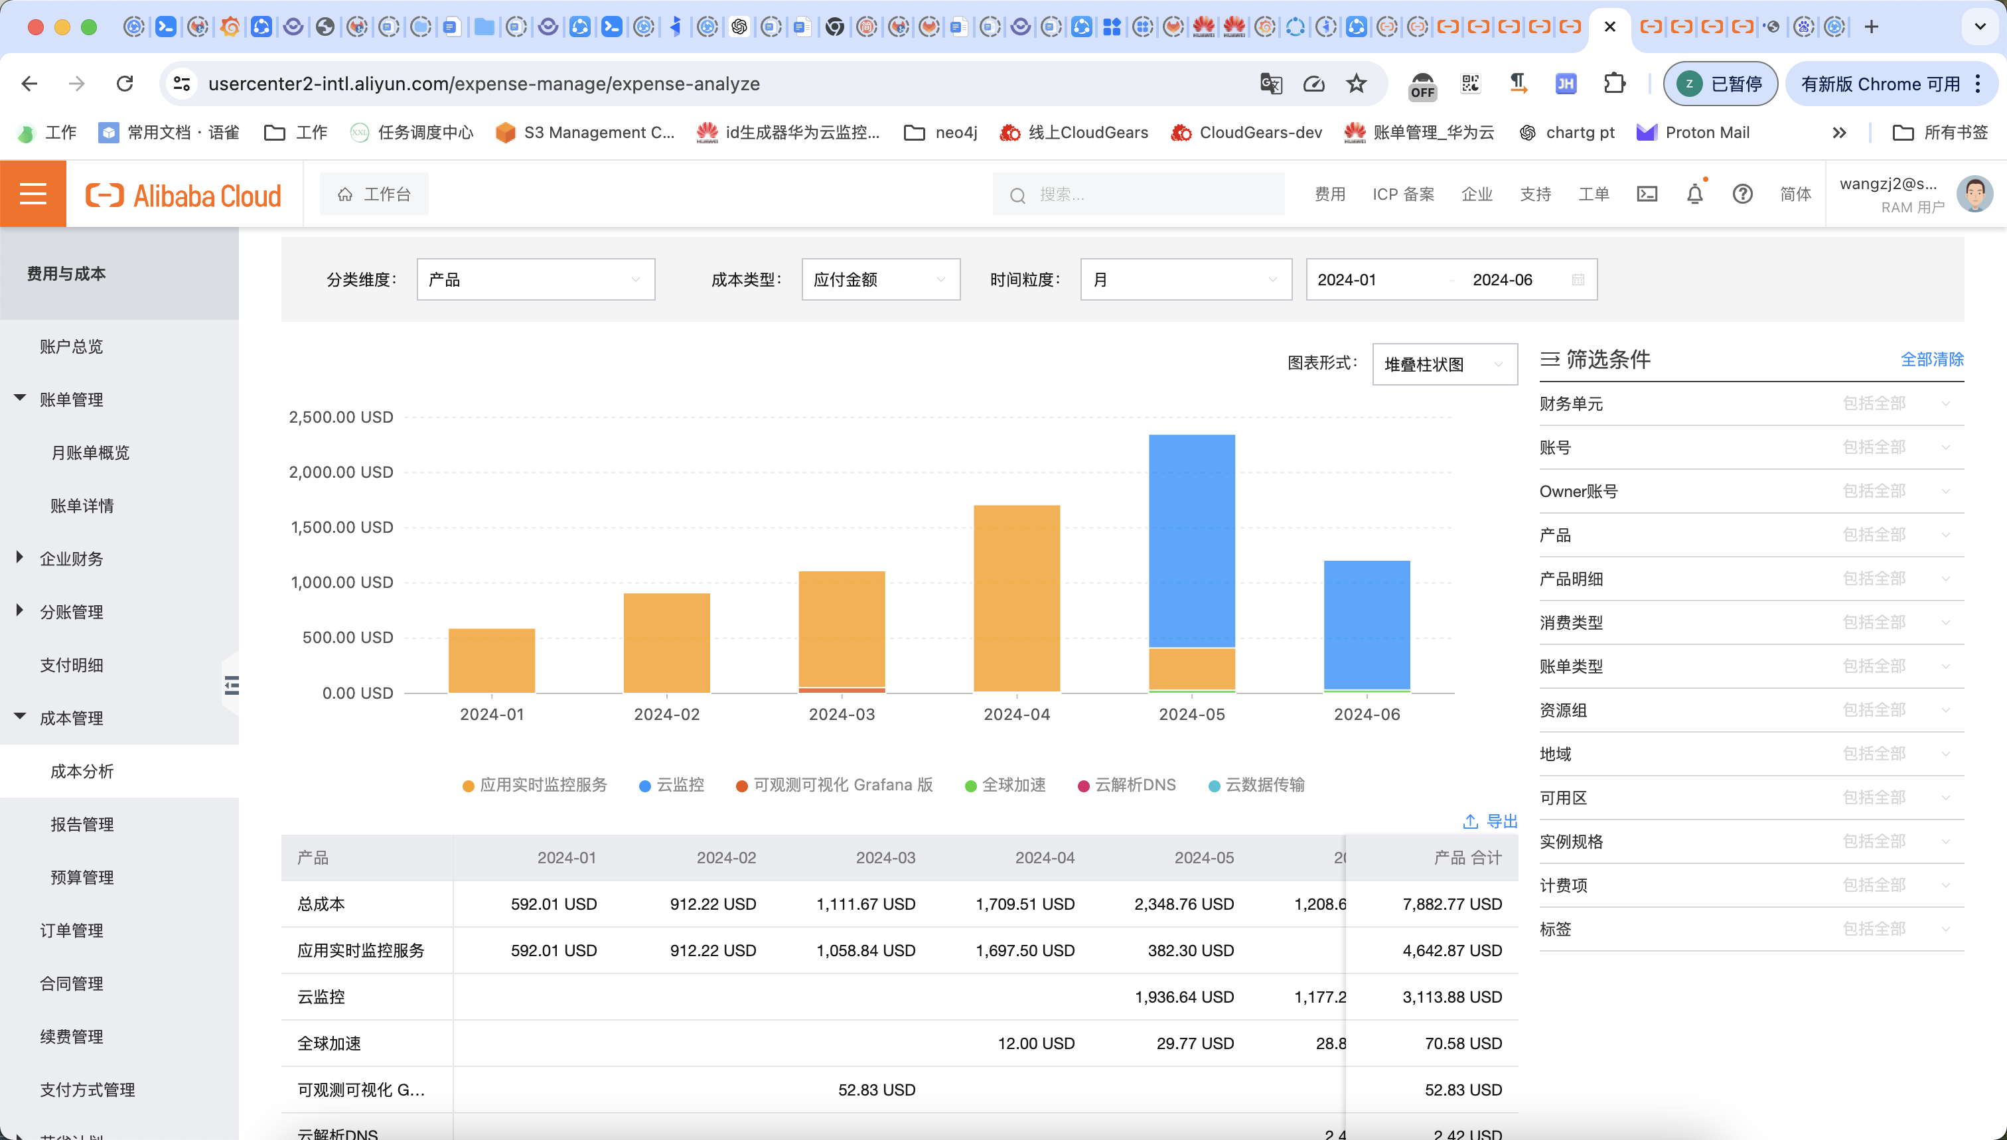Click the 导出 export link
This screenshot has height=1140, width=2007.
(x=1501, y=821)
